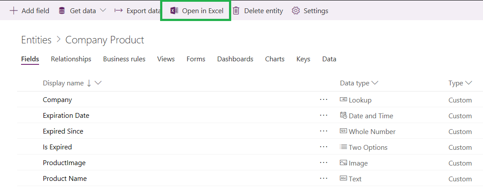Click the Add field plus icon

point(13,11)
